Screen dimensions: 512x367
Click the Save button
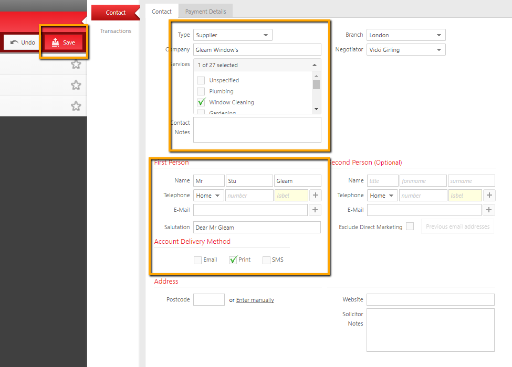click(x=64, y=42)
